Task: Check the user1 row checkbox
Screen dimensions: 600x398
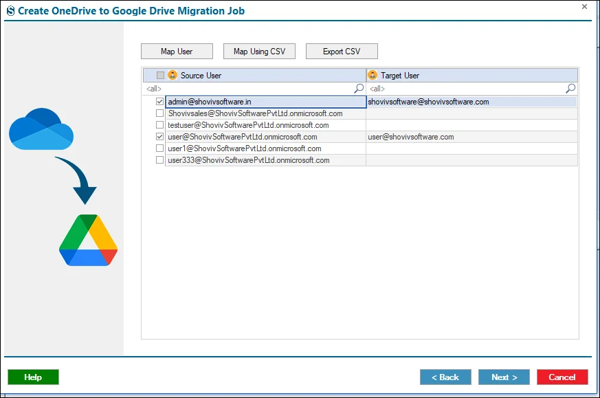Action: (159, 148)
